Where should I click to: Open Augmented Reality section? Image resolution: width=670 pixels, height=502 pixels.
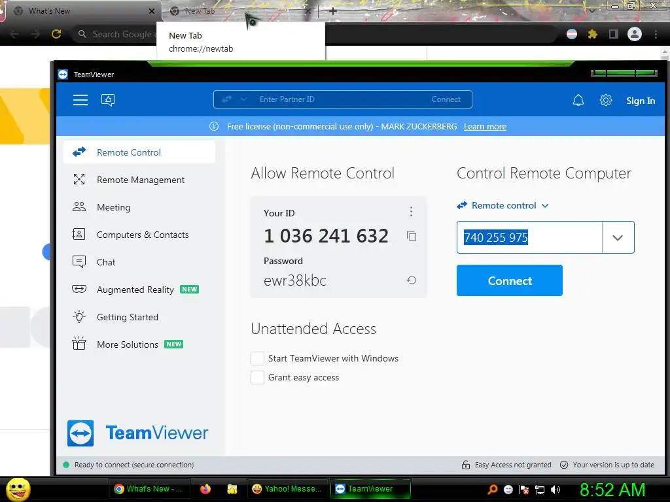139,290
